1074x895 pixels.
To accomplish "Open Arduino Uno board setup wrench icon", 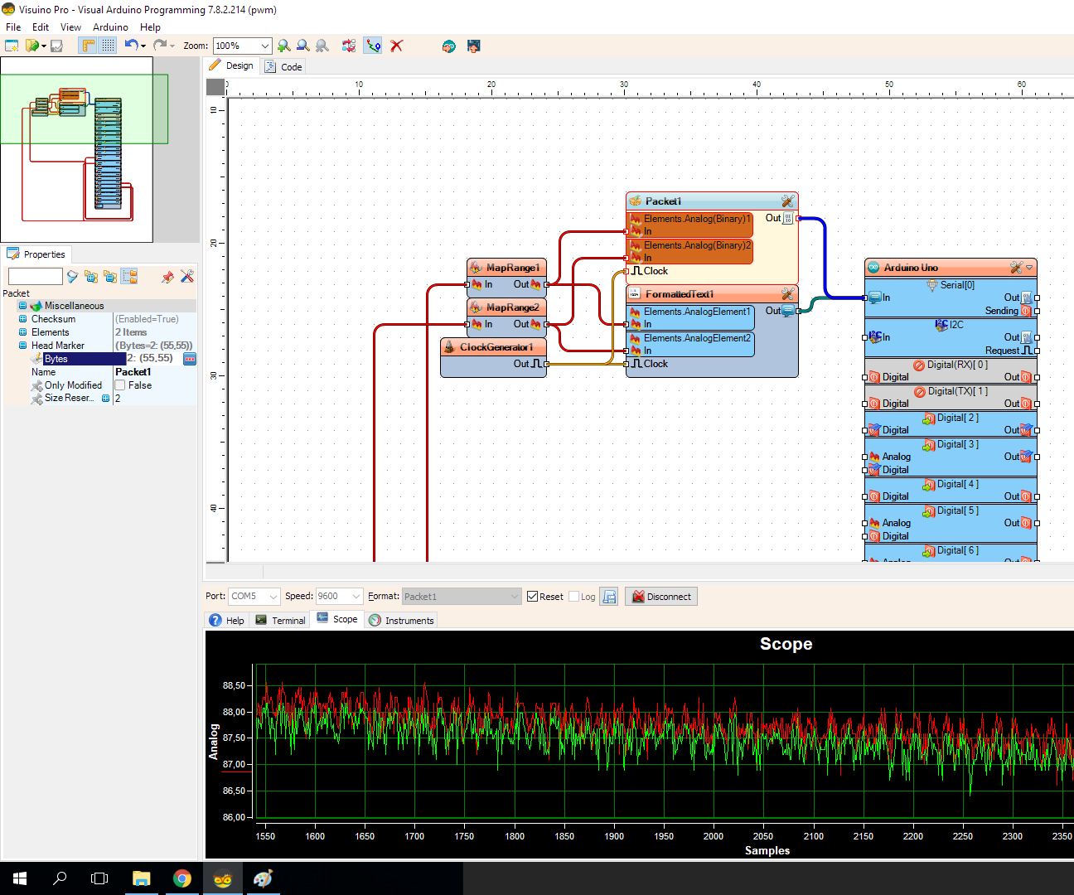I will 1015,267.
